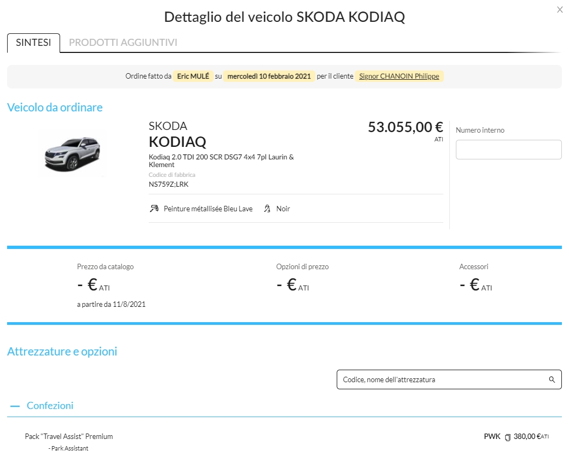Click the Accessori price label
Viewport: 569px width, 451px height.
click(473, 267)
